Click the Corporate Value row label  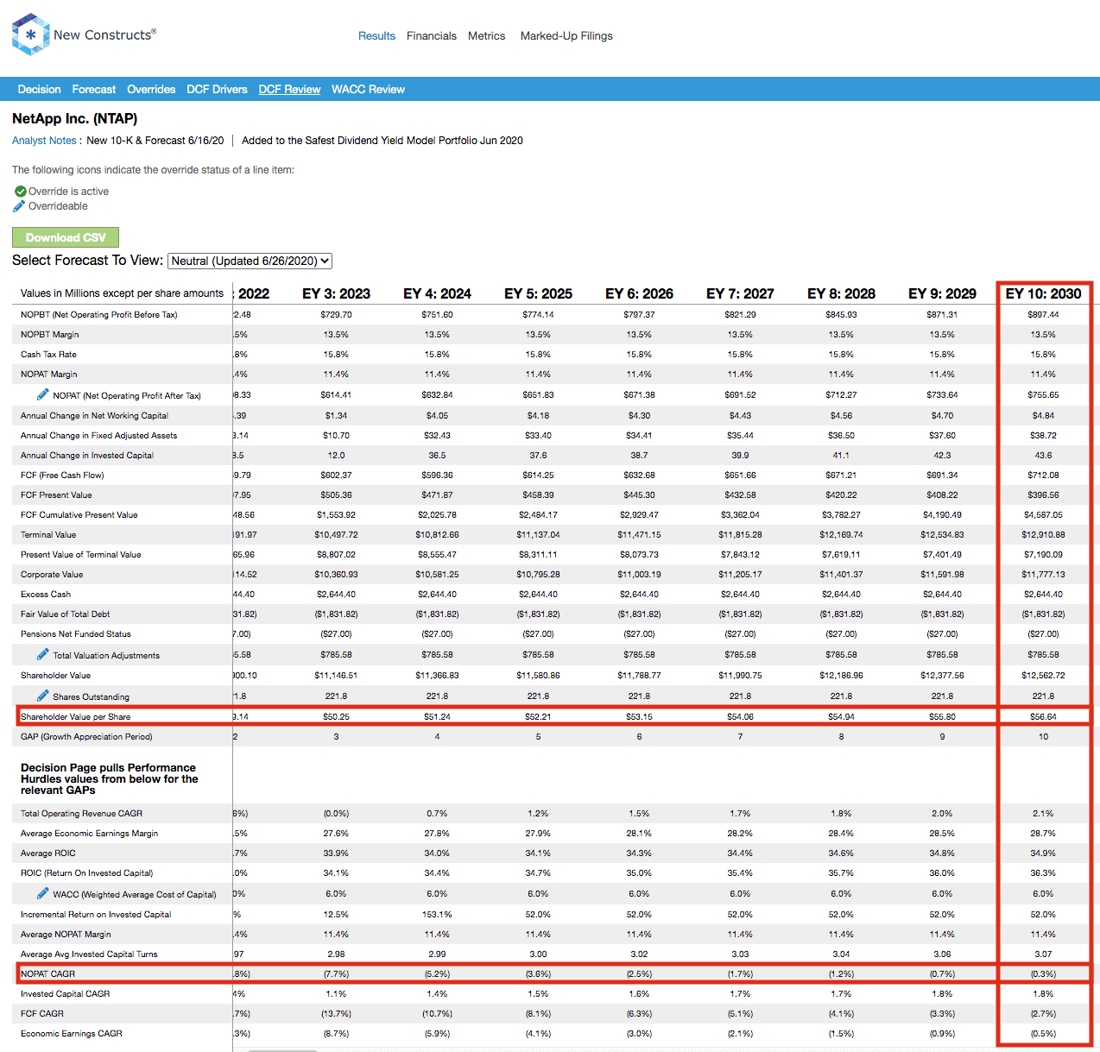click(52, 575)
